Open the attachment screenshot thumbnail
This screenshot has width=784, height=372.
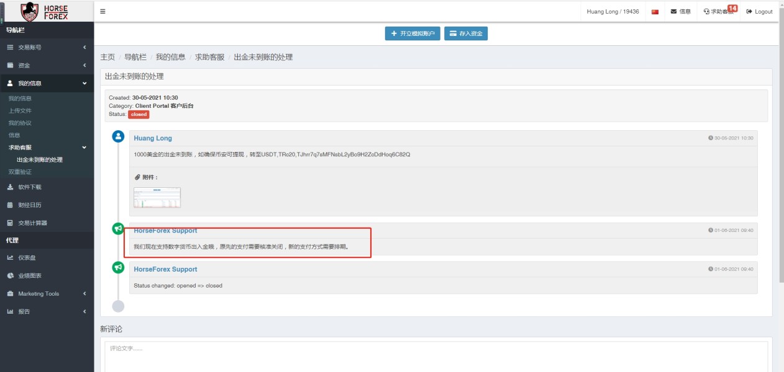pyautogui.click(x=157, y=198)
